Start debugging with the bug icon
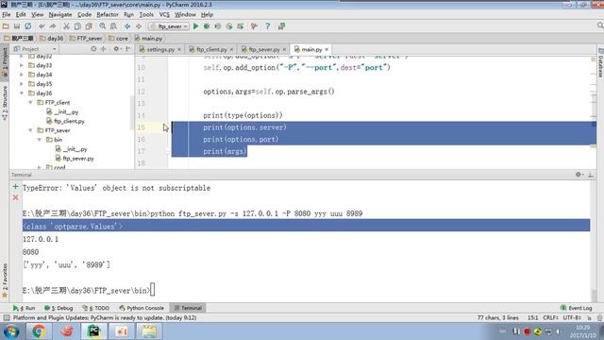The width and height of the screenshot is (604, 340). tap(207, 26)
